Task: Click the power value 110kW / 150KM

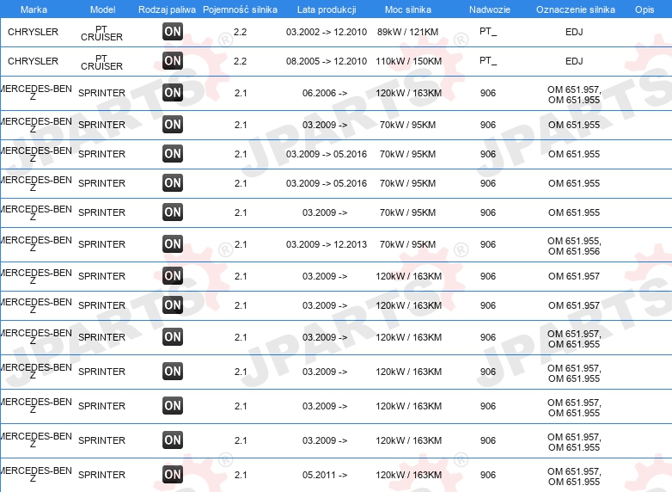Action: (409, 61)
